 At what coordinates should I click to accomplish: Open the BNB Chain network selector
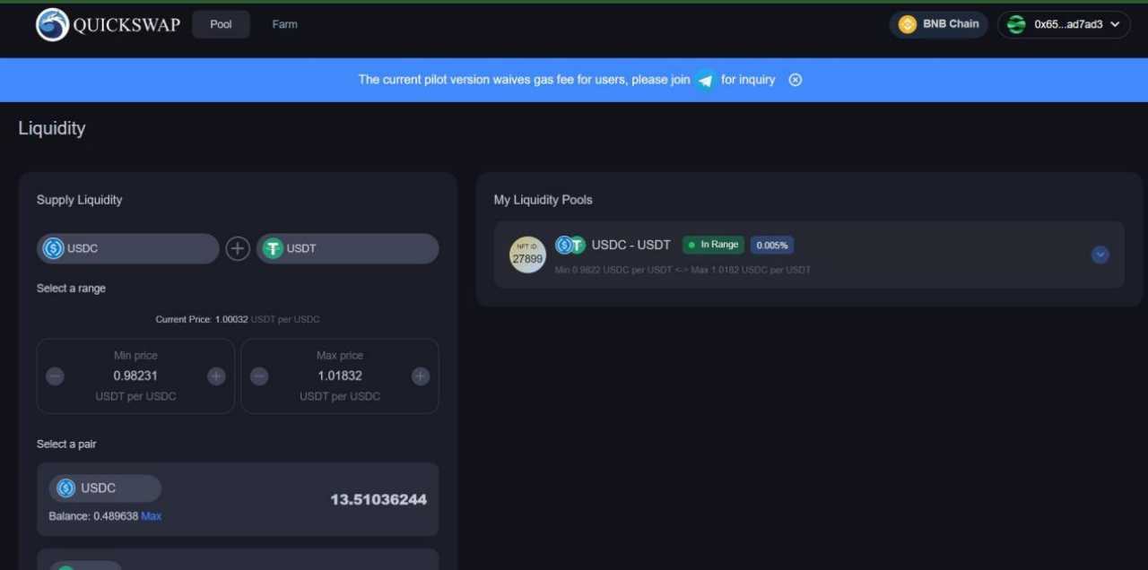[x=938, y=24]
